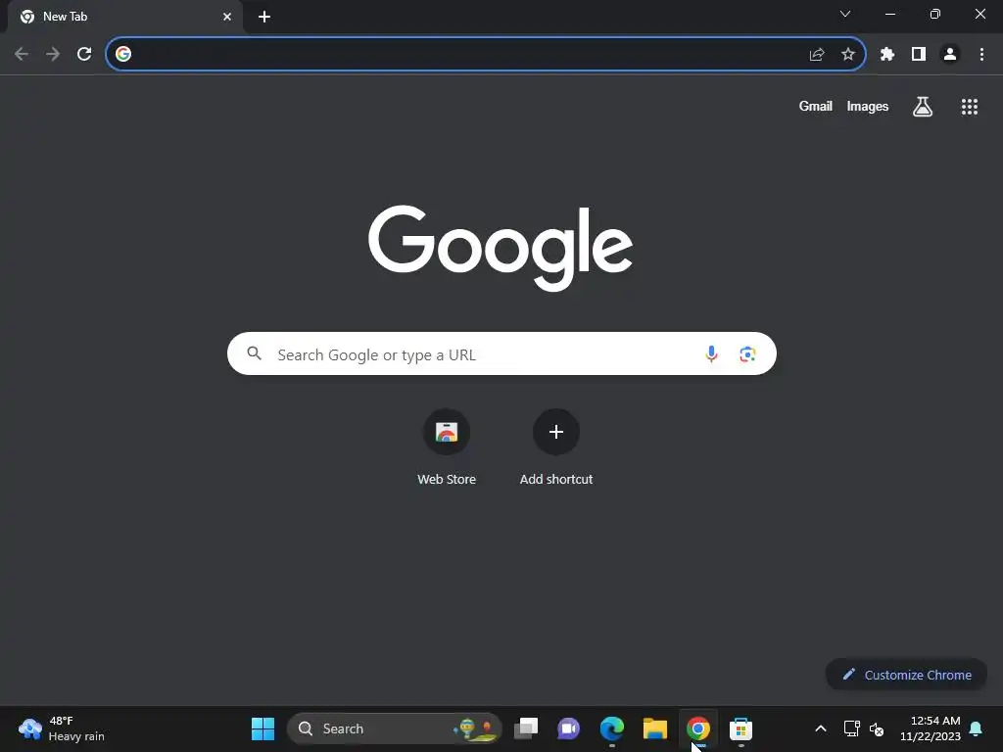The width and height of the screenshot is (1003, 752).
Task: Open a new tab with the plus button
Action: pos(264,17)
